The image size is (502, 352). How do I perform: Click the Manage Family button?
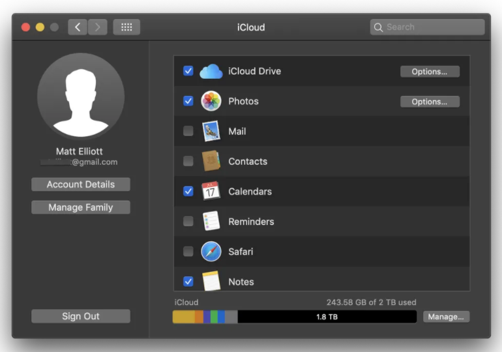pyautogui.click(x=81, y=207)
